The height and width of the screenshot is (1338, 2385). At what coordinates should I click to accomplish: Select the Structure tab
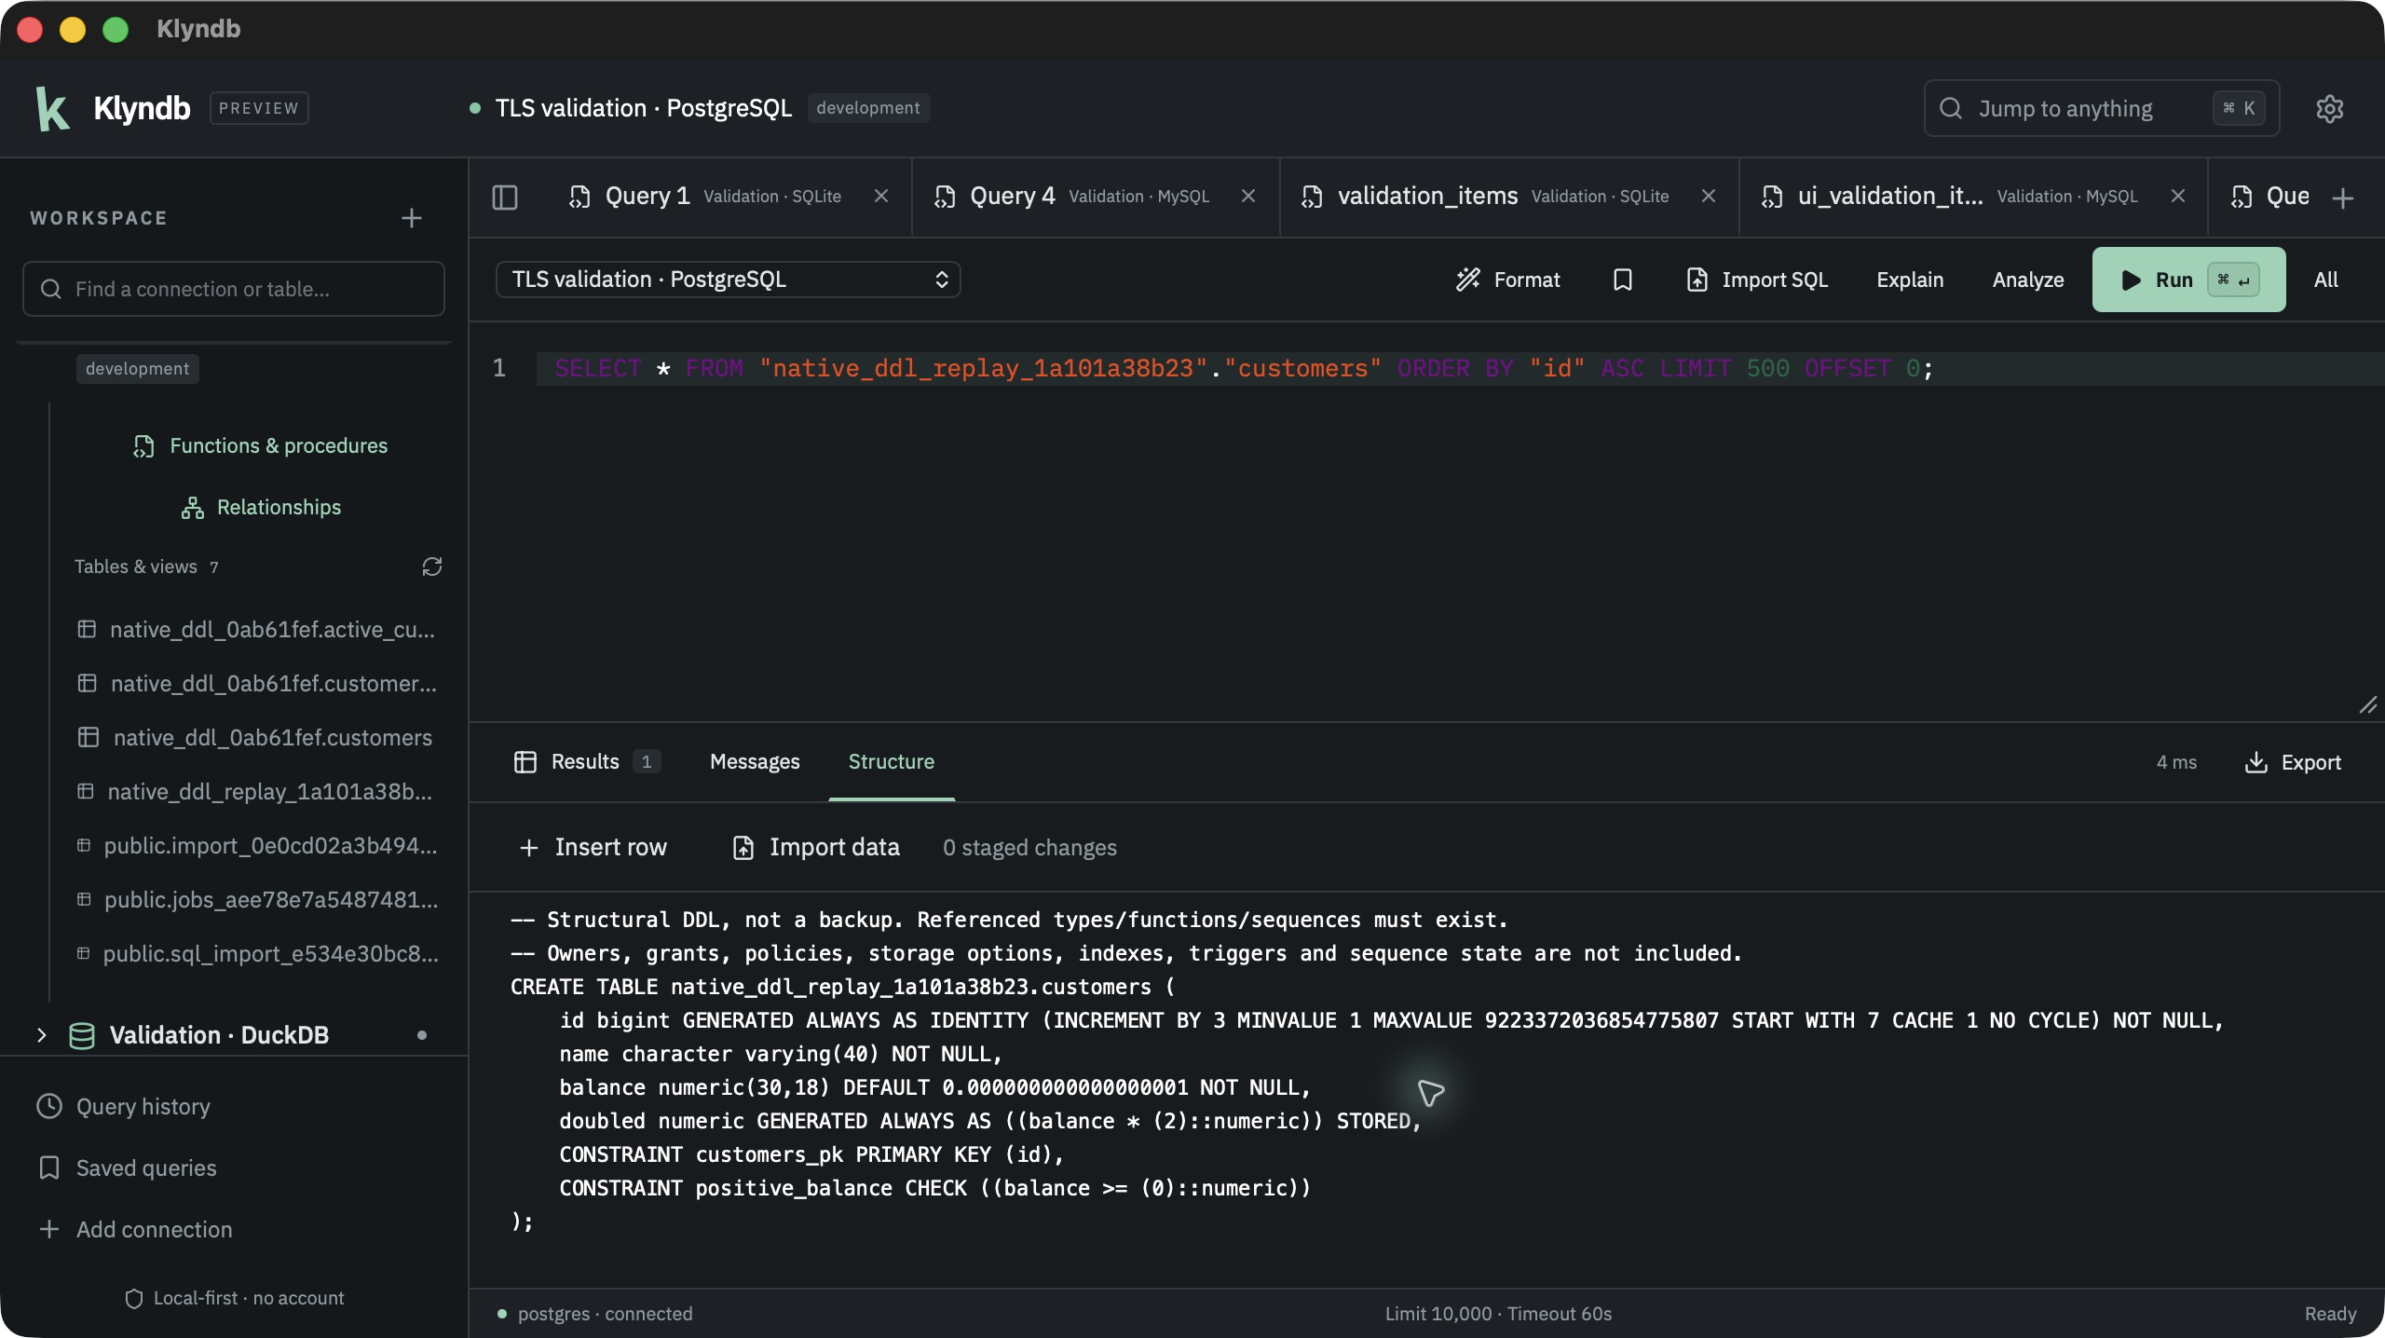tap(891, 761)
